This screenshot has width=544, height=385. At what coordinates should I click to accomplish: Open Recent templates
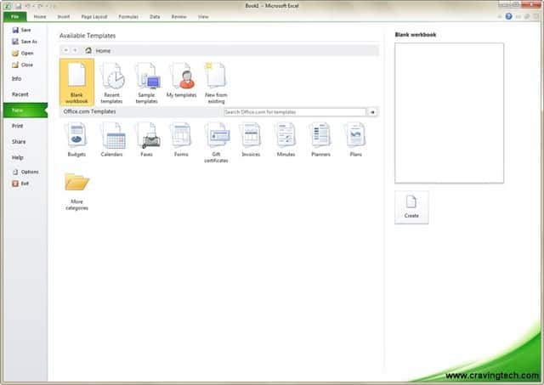(111, 83)
